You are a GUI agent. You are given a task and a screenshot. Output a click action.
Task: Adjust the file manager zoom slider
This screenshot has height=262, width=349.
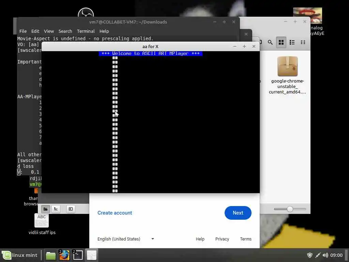tap(290, 209)
